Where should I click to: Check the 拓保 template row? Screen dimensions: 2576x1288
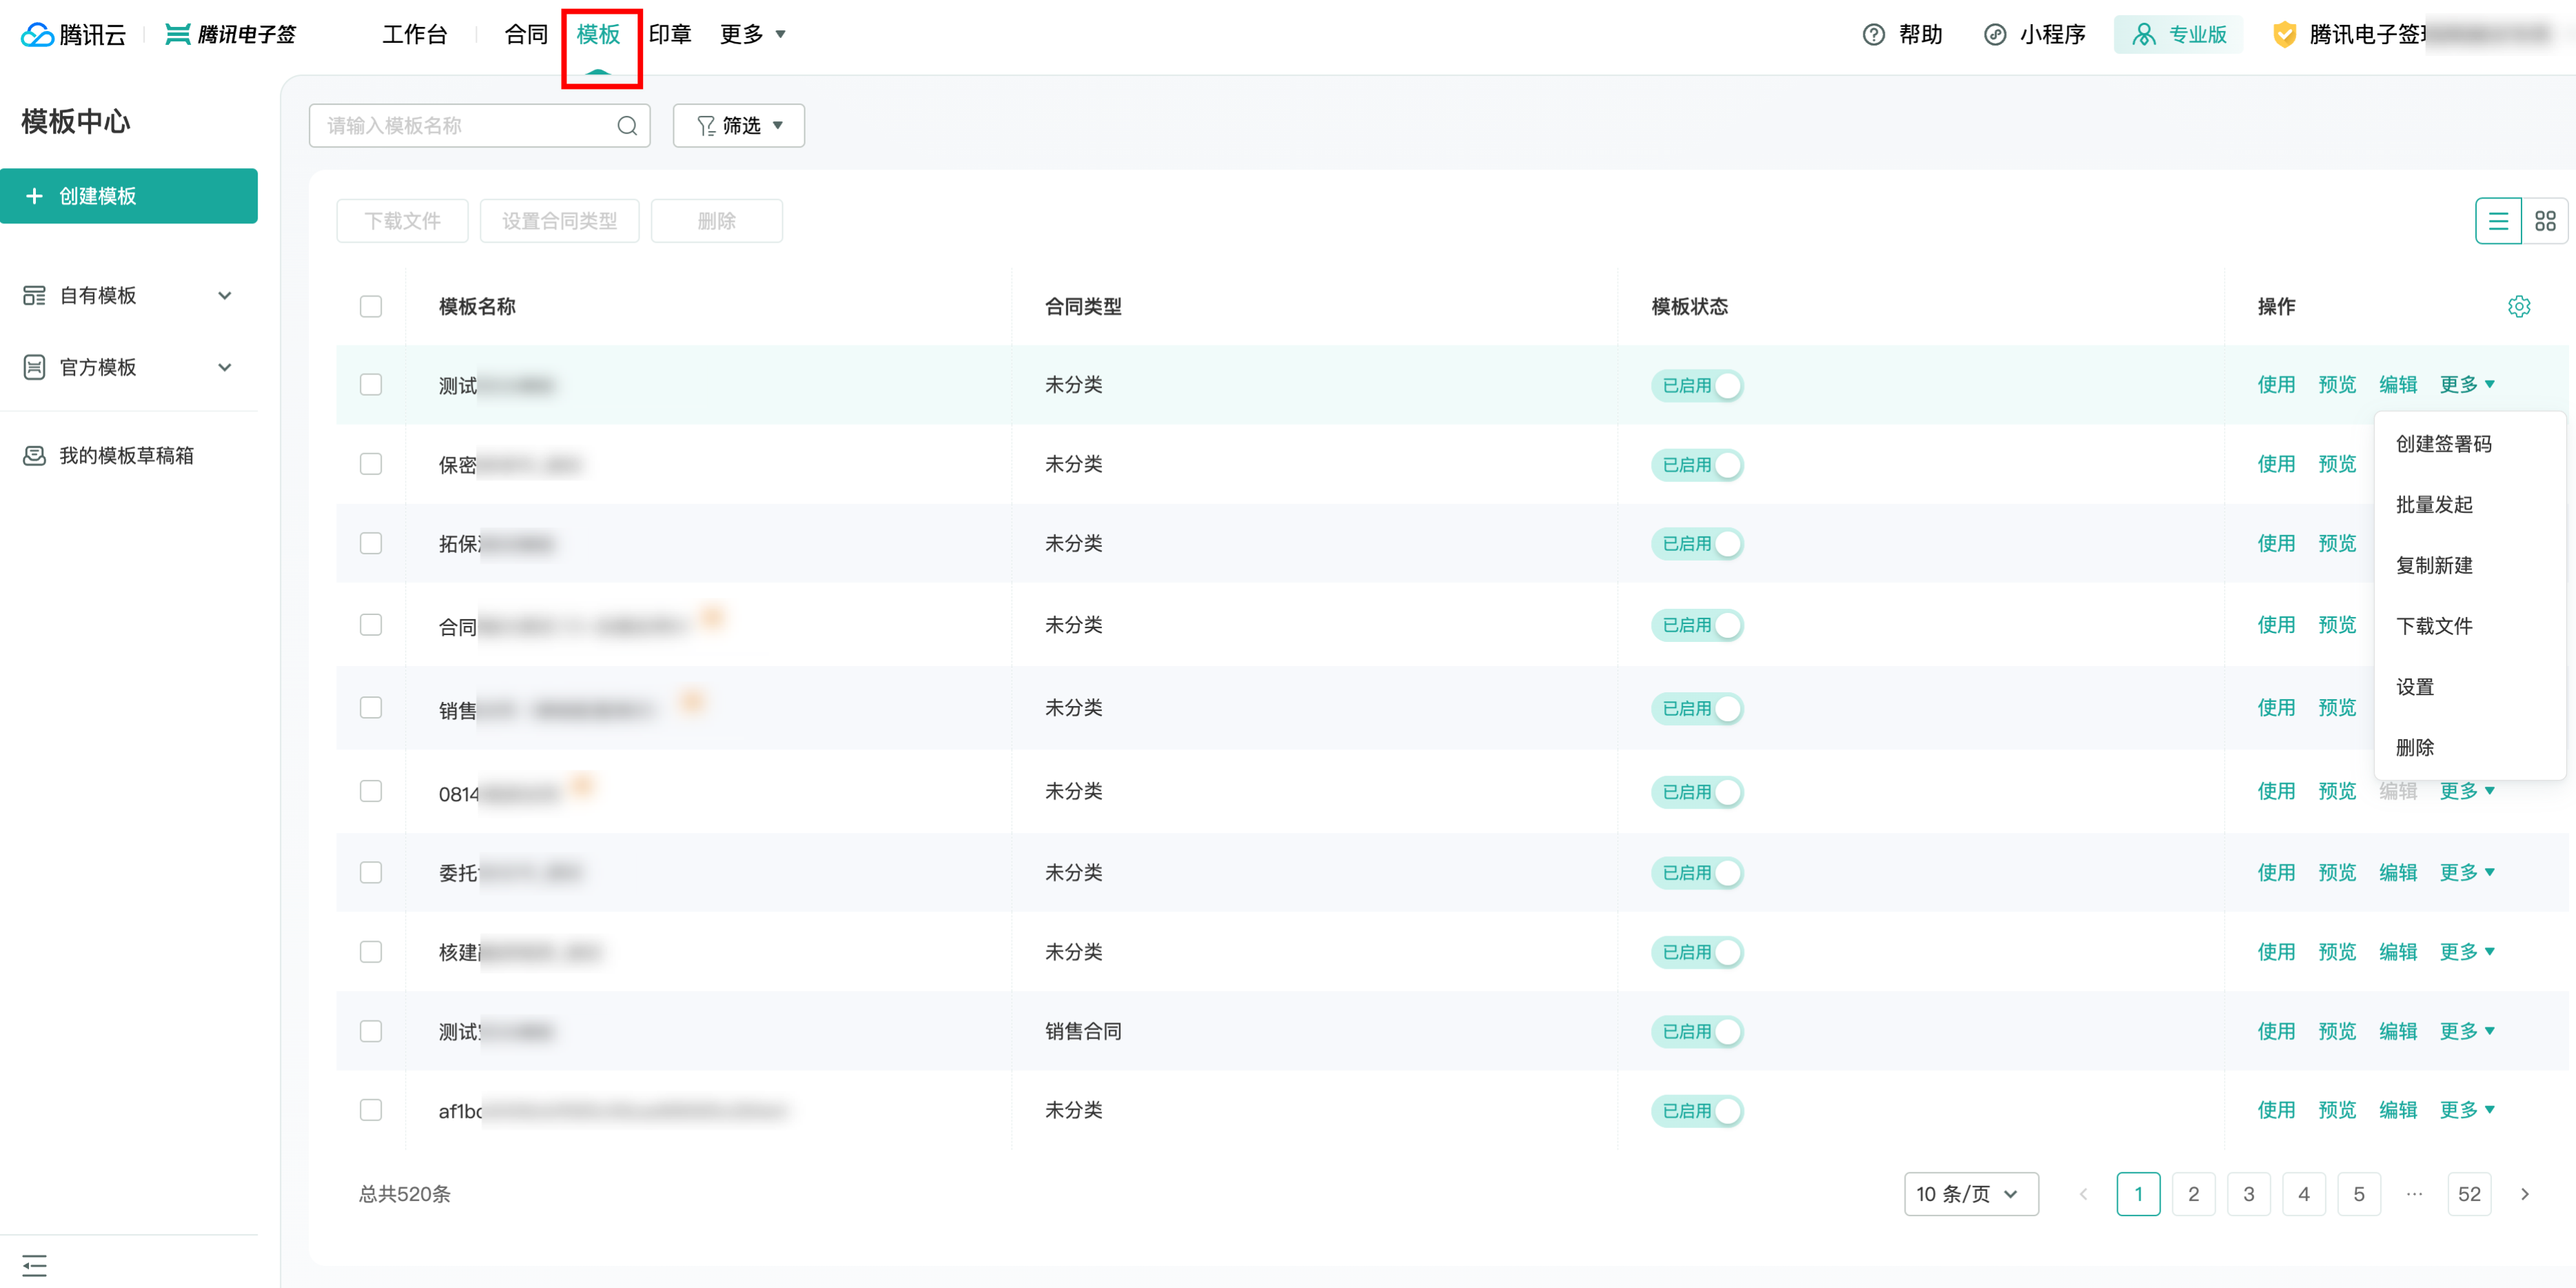(371, 543)
